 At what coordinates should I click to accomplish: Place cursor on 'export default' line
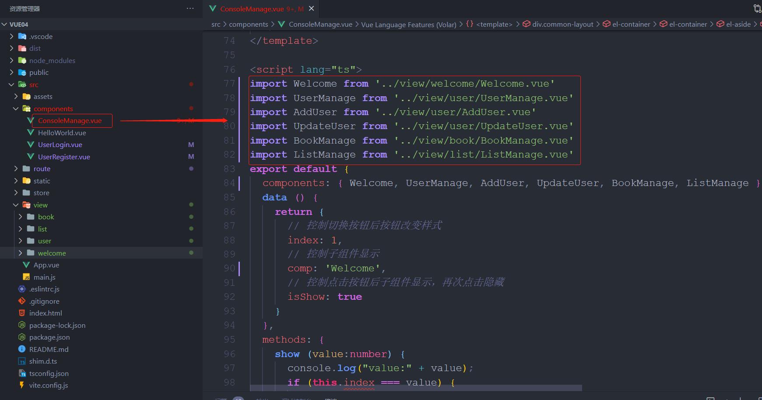(299, 169)
